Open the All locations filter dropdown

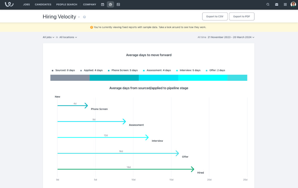point(68,37)
